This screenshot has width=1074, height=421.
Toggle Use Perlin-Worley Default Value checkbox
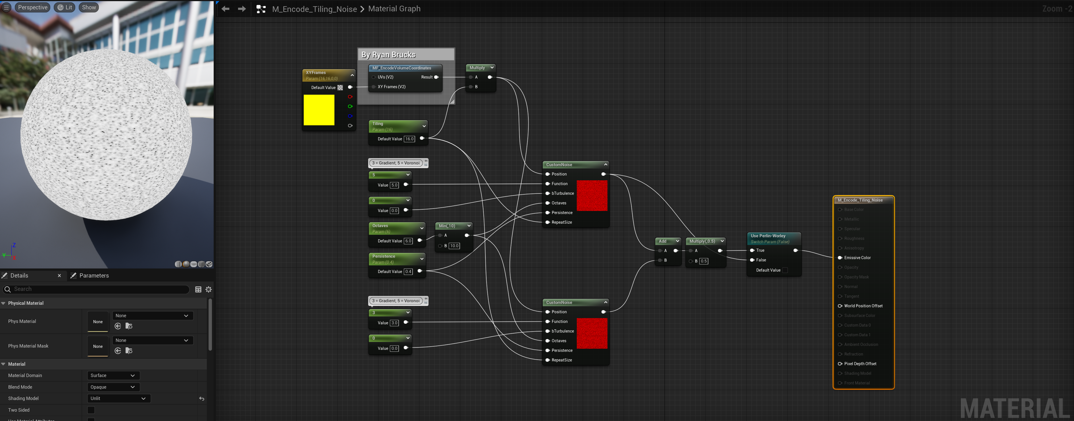coord(785,270)
